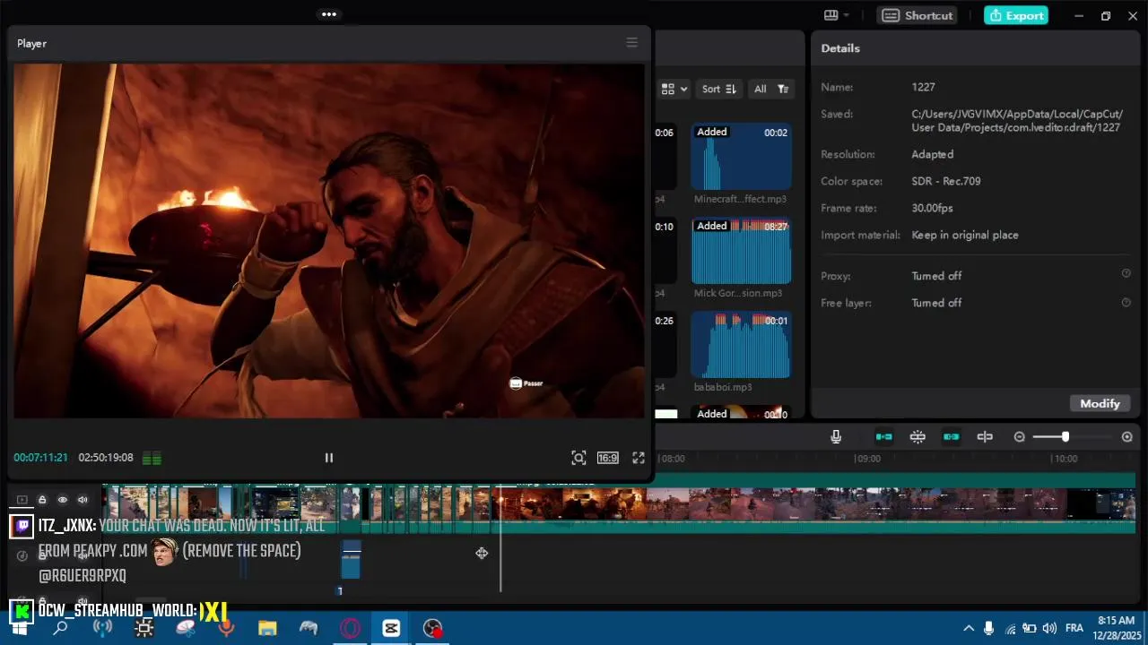This screenshot has height=645, width=1148.
Task: Hide the main video track with the eye
Action: (63, 500)
